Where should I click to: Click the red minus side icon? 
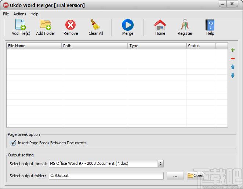coord(233,59)
